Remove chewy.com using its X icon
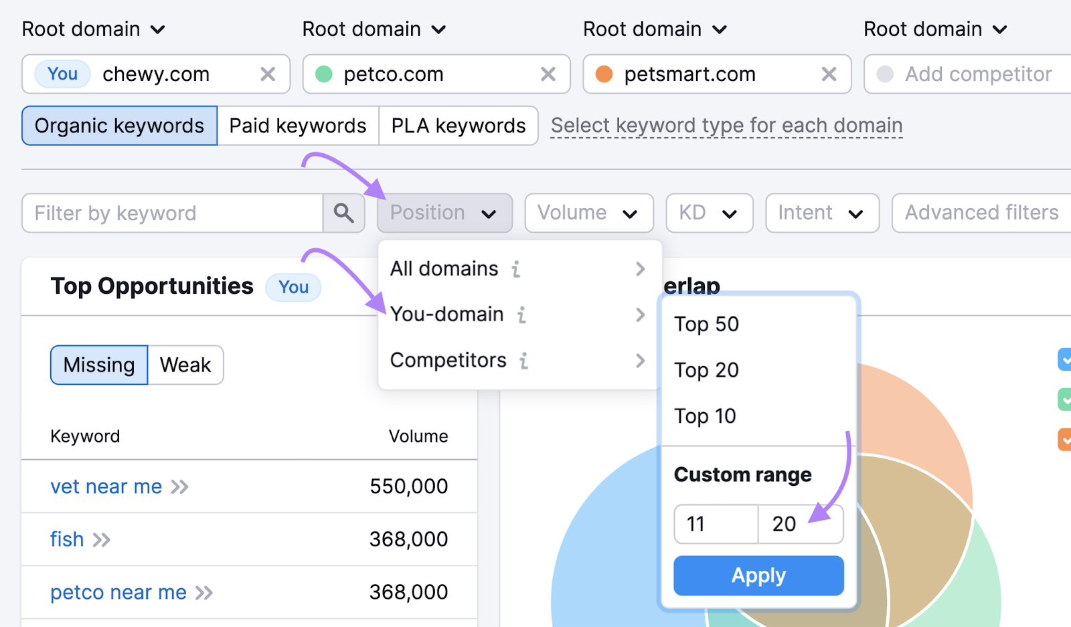 click(x=268, y=74)
